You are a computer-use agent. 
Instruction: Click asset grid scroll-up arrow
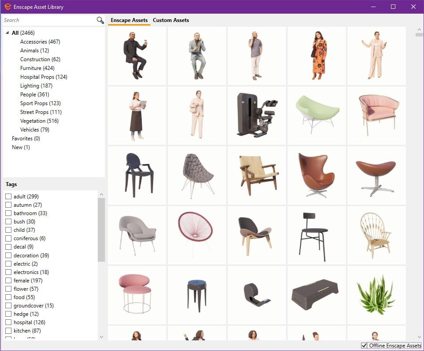(x=419, y=29)
